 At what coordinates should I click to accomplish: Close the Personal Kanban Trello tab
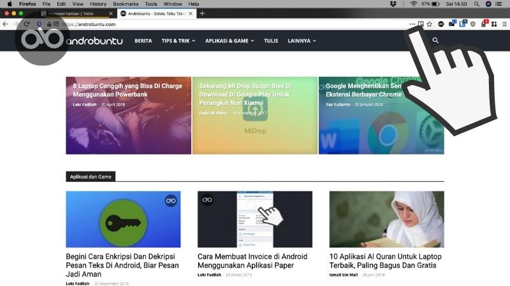(111, 13)
